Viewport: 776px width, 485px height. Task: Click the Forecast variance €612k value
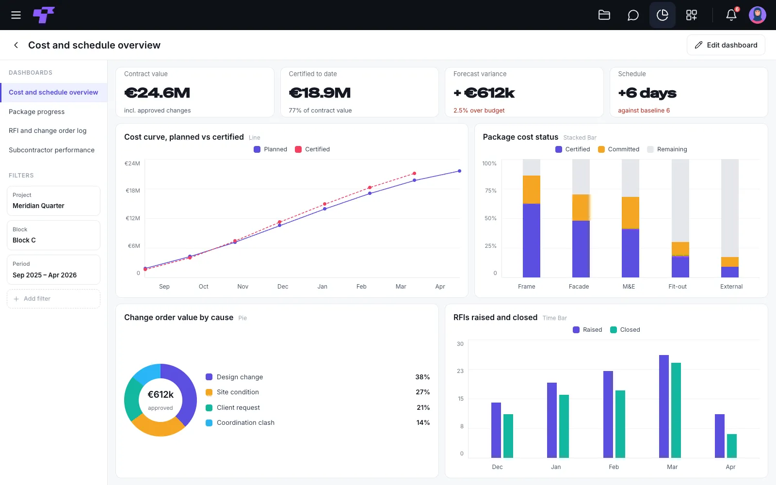(x=484, y=93)
